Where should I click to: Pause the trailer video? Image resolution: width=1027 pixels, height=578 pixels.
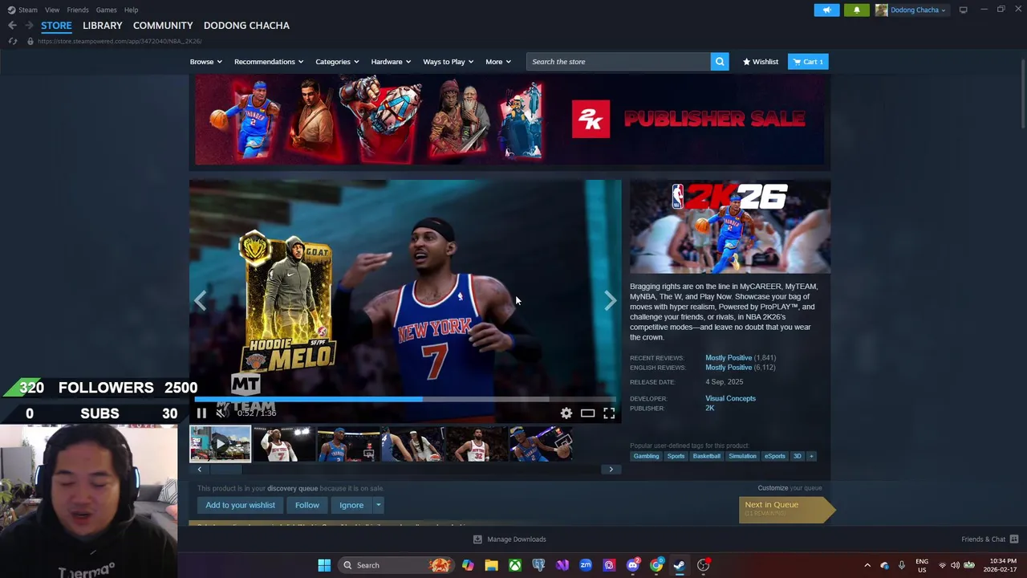click(x=201, y=413)
